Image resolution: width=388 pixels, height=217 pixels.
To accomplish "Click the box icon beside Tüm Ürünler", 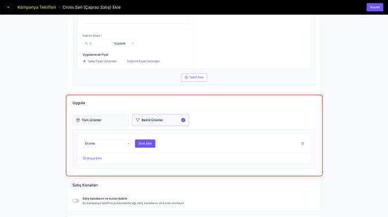I will pos(78,120).
